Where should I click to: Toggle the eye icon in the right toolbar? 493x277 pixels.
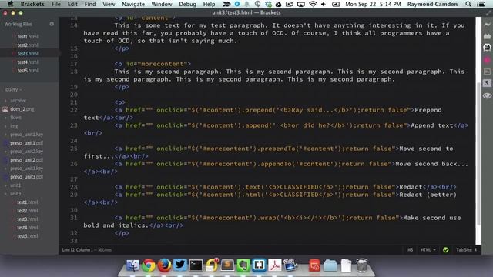point(487,95)
